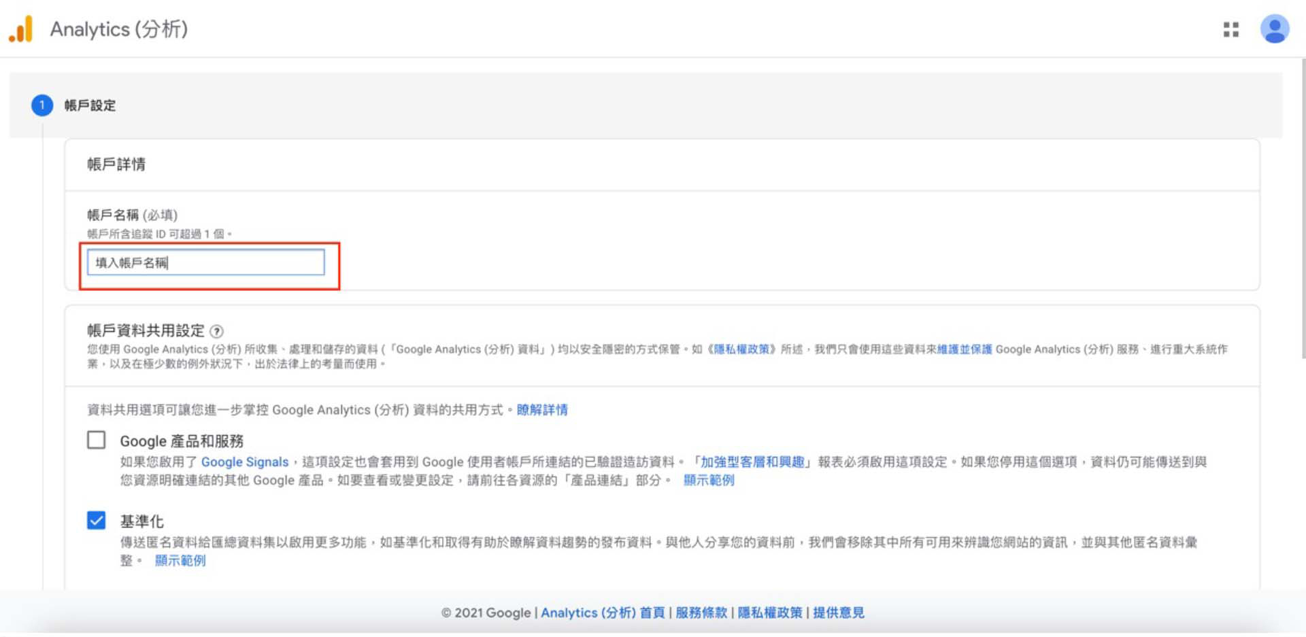Uncheck the 基準化 checkbox

97,520
